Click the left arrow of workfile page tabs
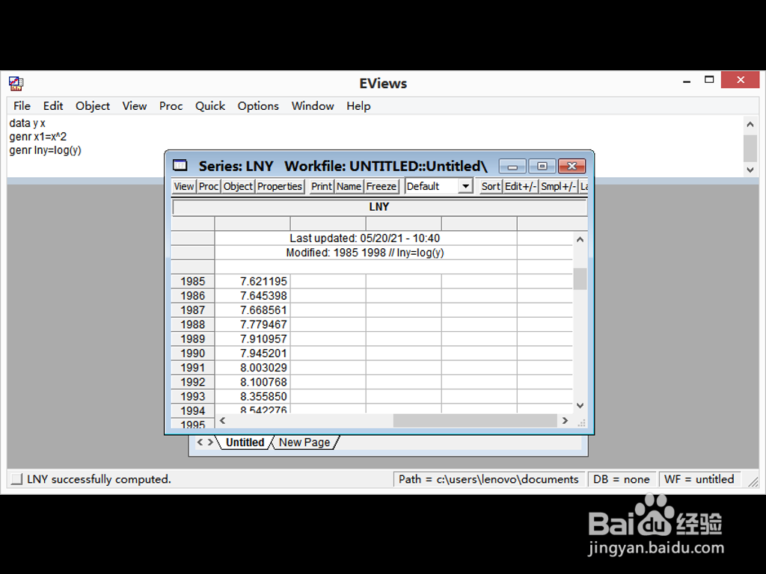The height and width of the screenshot is (574, 766). pyautogui.click(x=200, y=442)
